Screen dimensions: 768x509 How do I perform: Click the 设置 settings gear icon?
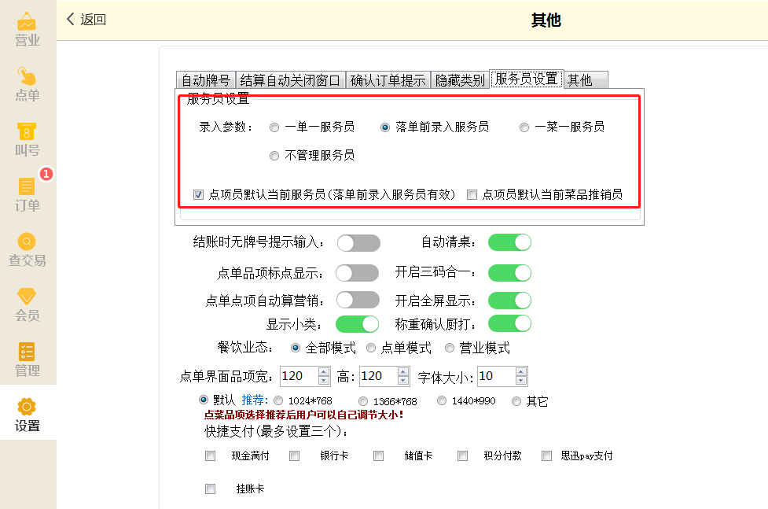pyautogui.click(x=27, y=408)
